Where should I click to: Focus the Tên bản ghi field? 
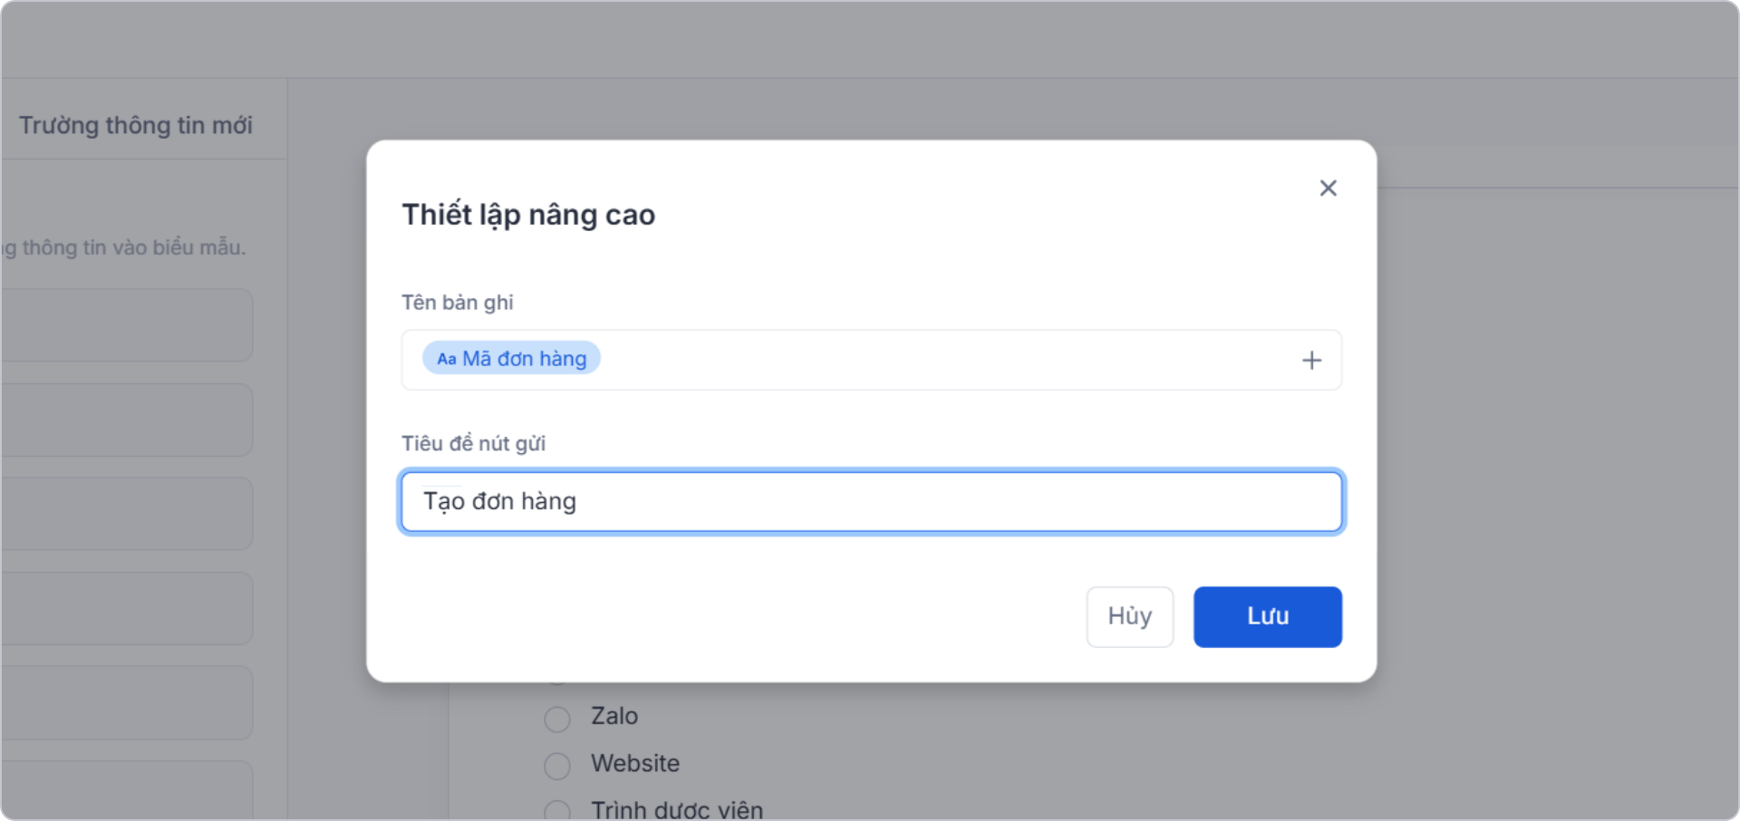(x=871, y=360)
